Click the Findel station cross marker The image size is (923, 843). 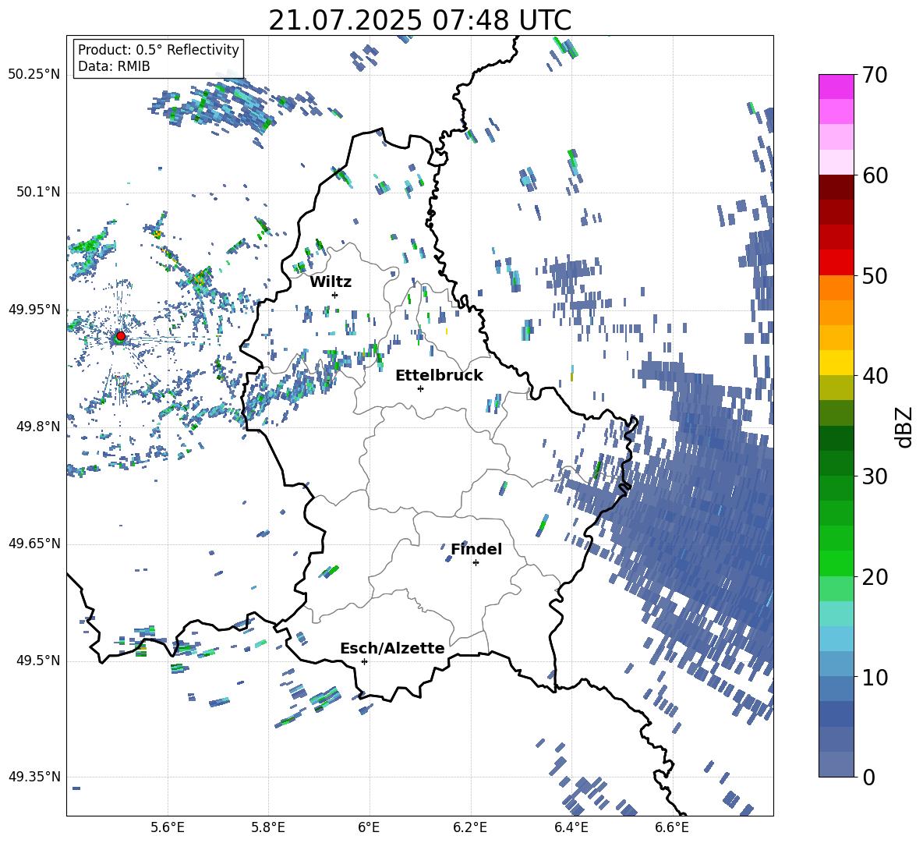(x=476, y=563)
